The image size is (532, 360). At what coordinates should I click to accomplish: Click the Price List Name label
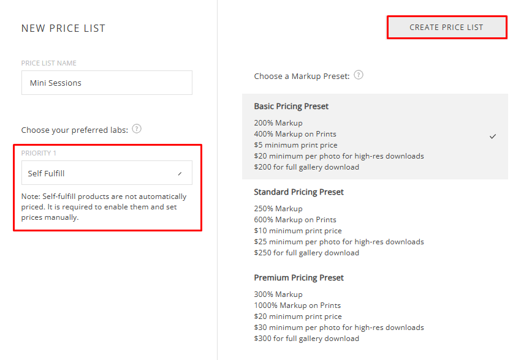tap(49, 63)
